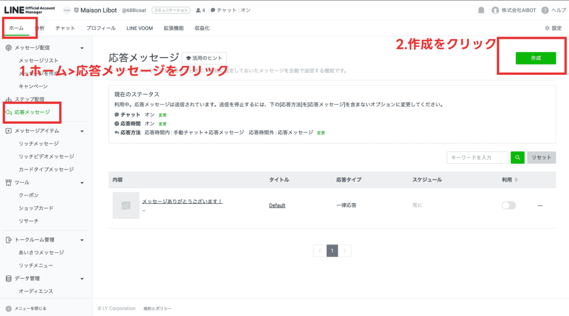Click the リセット button

(x=541, y=157)
